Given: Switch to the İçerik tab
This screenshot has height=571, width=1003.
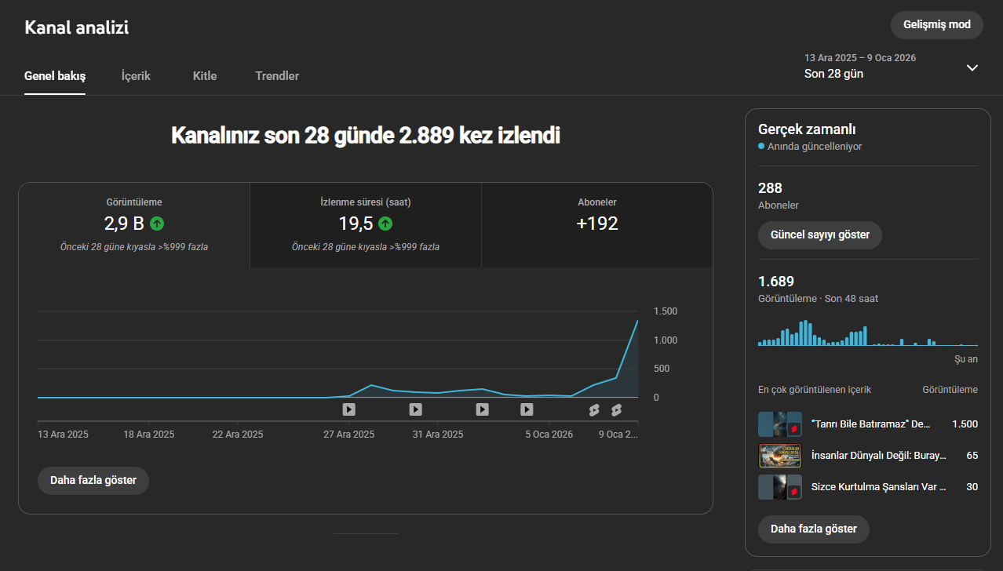Looking at the screenshot, I should 136,76.
